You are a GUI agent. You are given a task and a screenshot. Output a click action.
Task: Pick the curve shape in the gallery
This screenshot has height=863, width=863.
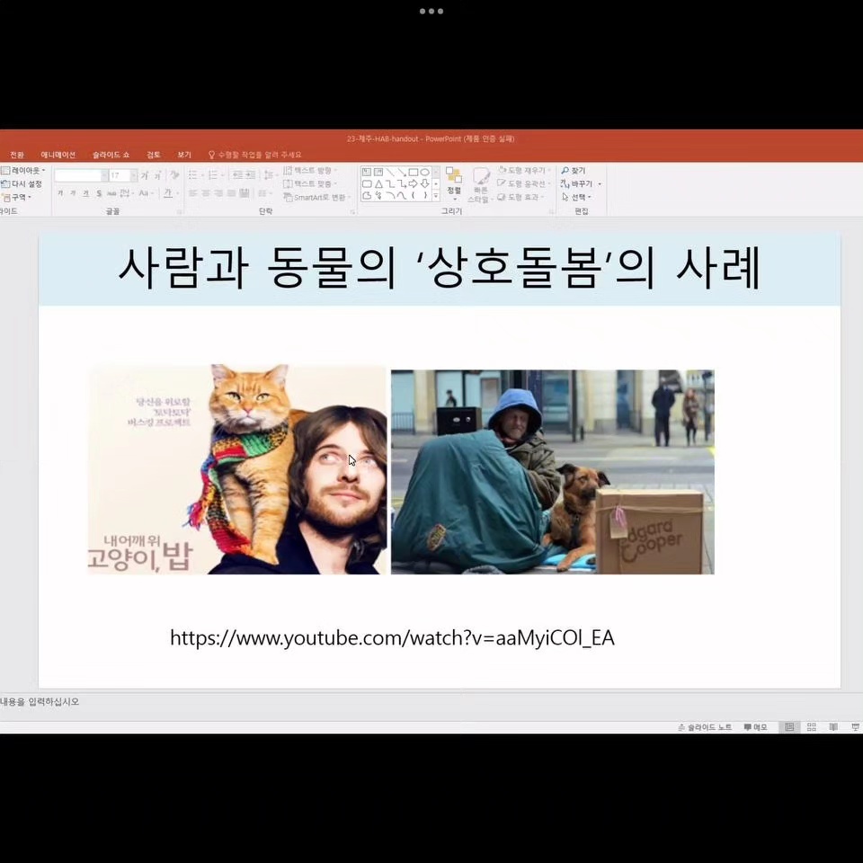coord(401,195)
